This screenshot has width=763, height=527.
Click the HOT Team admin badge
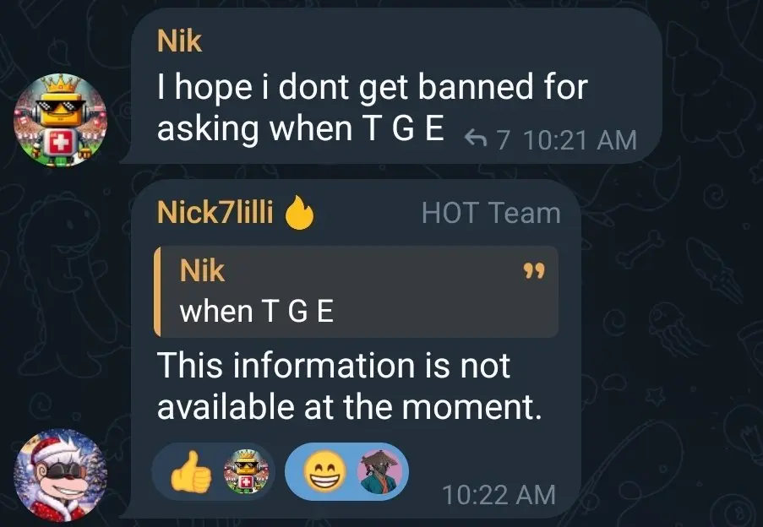tap(491, 213)
